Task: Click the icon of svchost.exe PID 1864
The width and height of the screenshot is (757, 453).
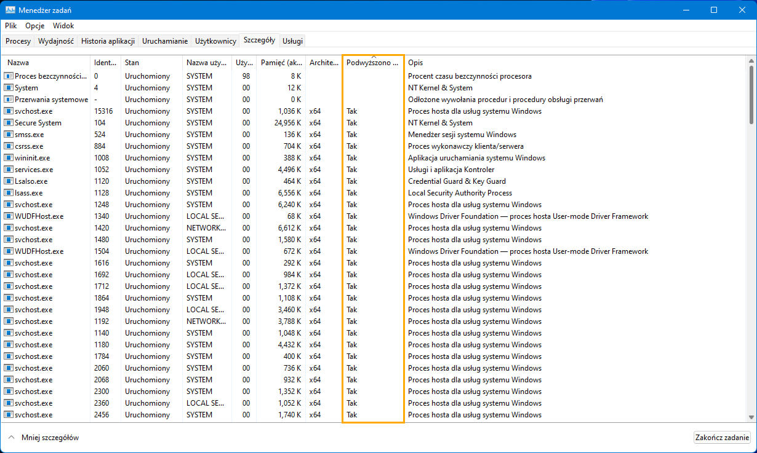Action: coord(9,298)
